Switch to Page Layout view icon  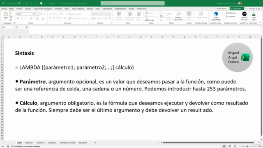tap(230, 146)
